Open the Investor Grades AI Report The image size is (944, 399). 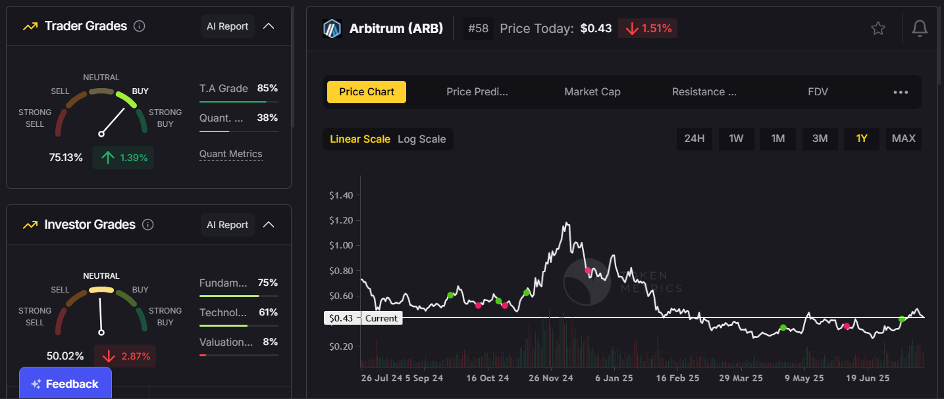(227, 225)
